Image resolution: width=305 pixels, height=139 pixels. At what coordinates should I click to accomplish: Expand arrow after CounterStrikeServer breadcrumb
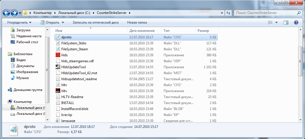(129, 13)
